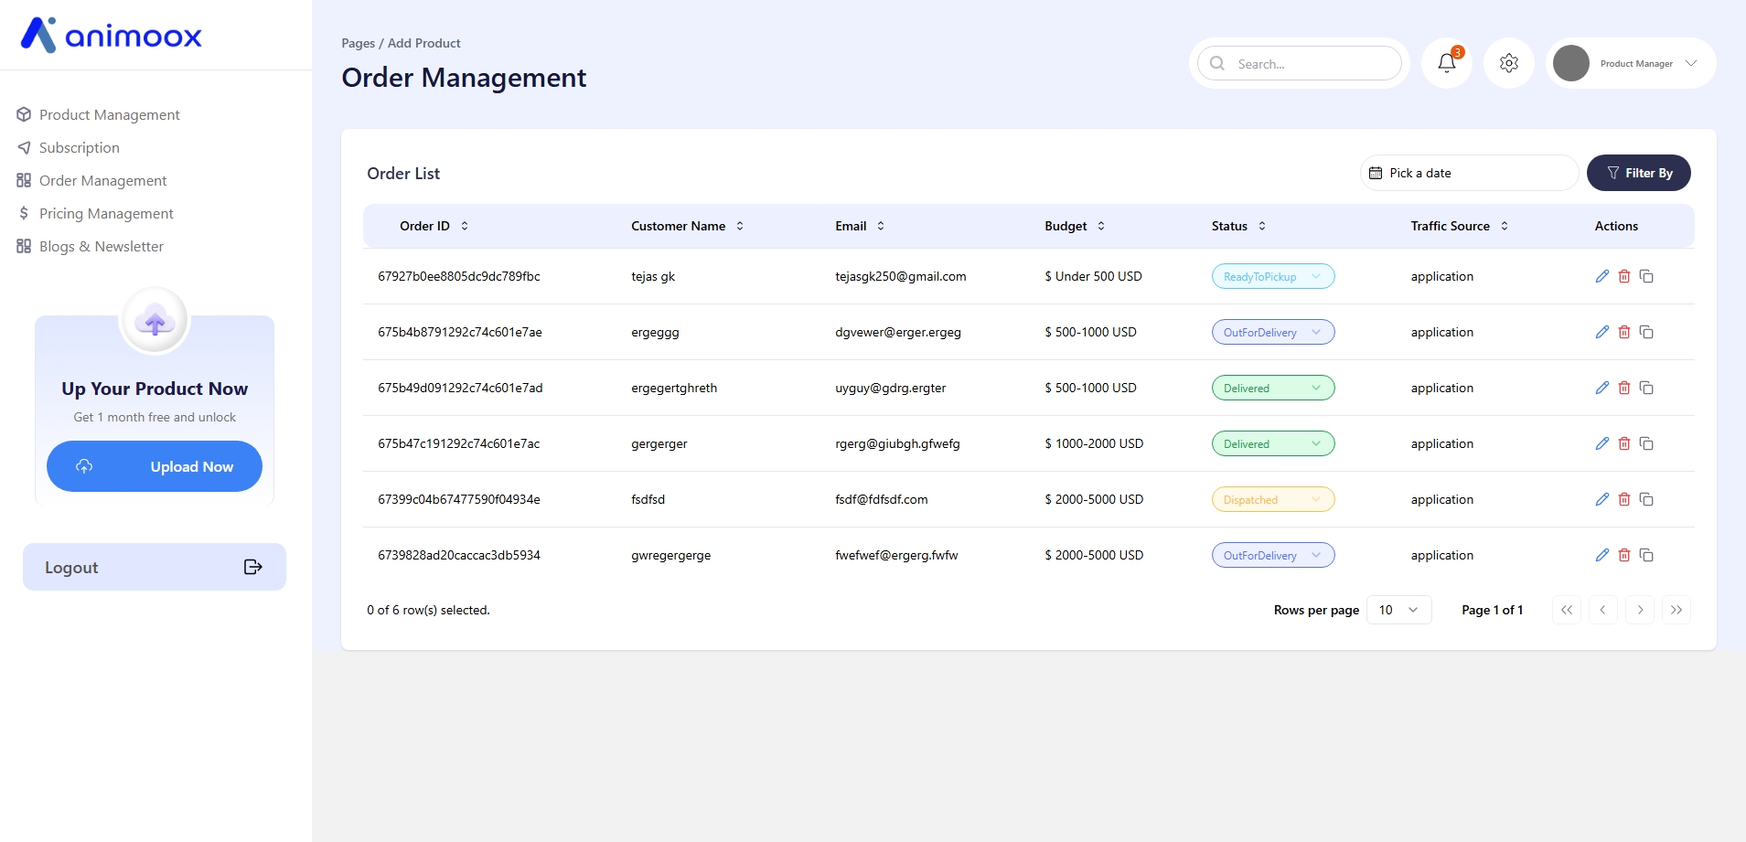Edit order for ergeggg
Image resolution: width=1746 pixels, height=842 pixels.
pyautogui.click(x=1602, y=332)
